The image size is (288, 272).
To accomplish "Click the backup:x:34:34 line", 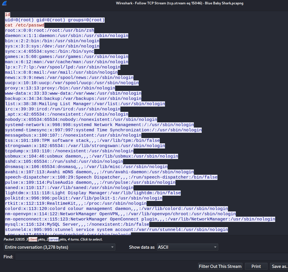I will [x=73, y=98].
